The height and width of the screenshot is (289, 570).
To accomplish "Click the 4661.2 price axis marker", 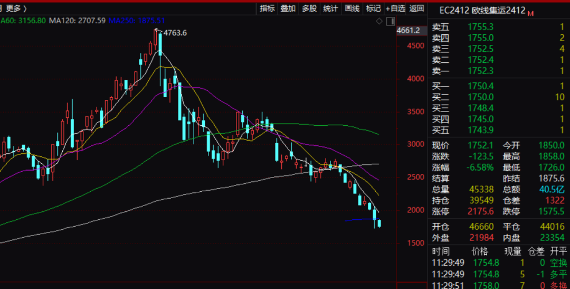I will (408, 31).
